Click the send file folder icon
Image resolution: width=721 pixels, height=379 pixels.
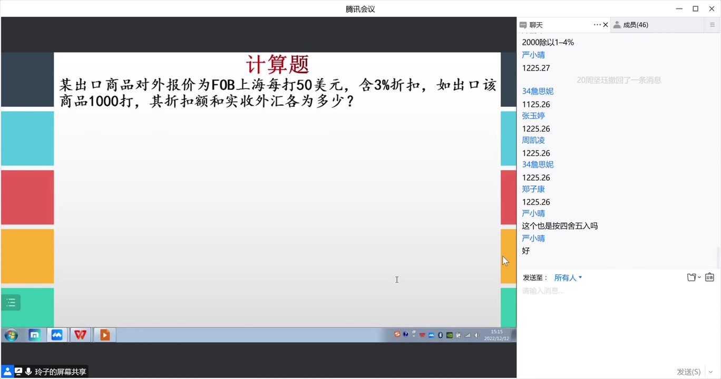pyautogui.click(x=691, y=277)
